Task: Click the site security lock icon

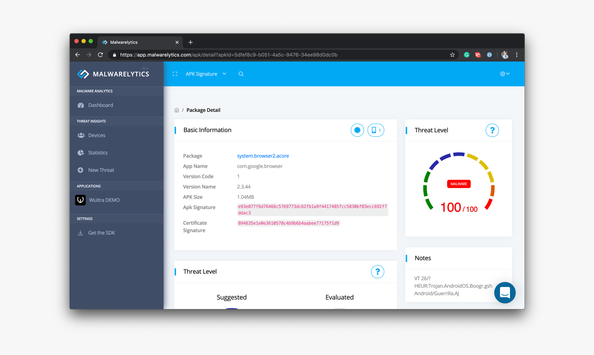Action: pyautogui.click(x=114, y=55)
